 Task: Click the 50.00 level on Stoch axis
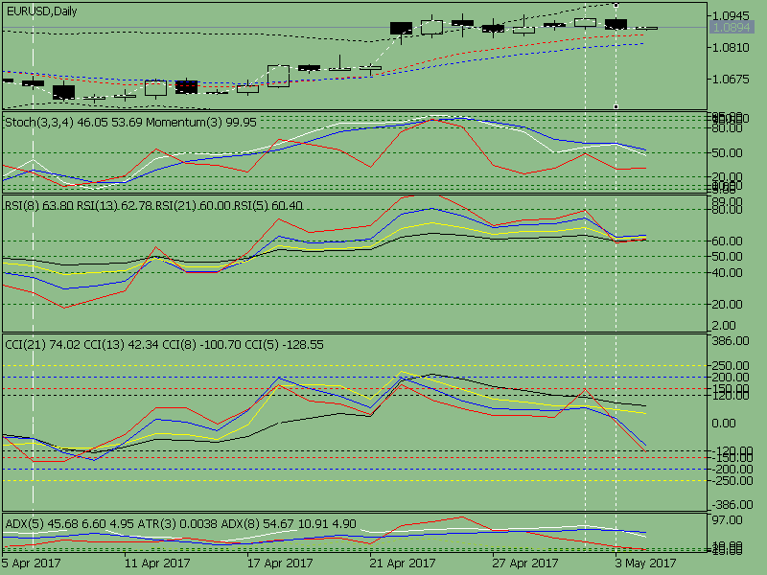pyautogui.click(x=728, y=153)
